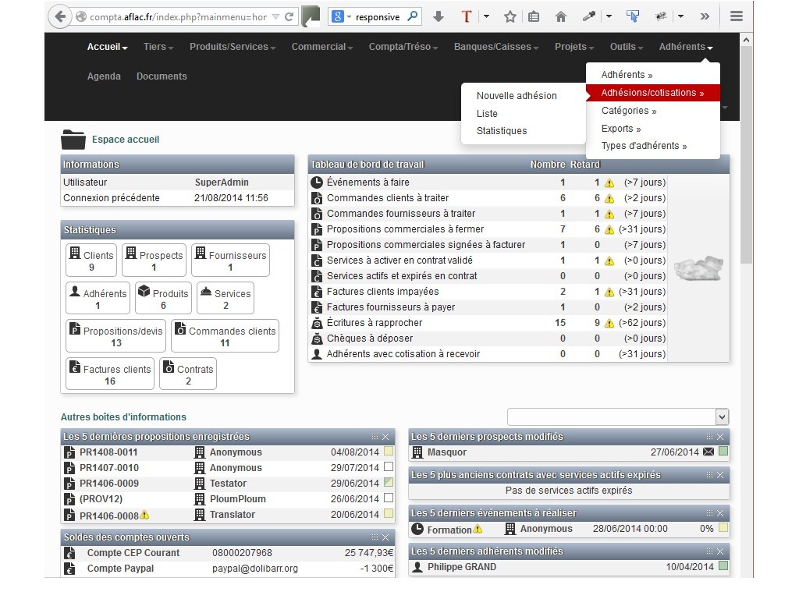Viewport: 799px width, 599px height.
Task: Click the browser home icon
Action: tap(560, 16)
